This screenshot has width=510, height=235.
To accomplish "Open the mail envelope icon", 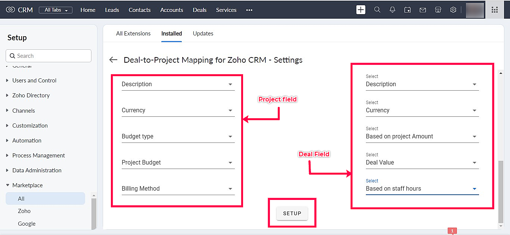I will (x=423, y=10).
